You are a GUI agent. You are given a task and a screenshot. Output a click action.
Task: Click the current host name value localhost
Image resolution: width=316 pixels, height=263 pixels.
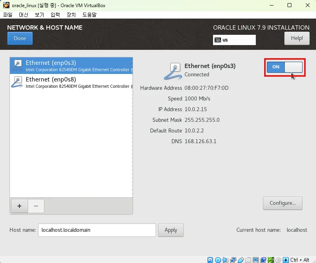(297, 230)
